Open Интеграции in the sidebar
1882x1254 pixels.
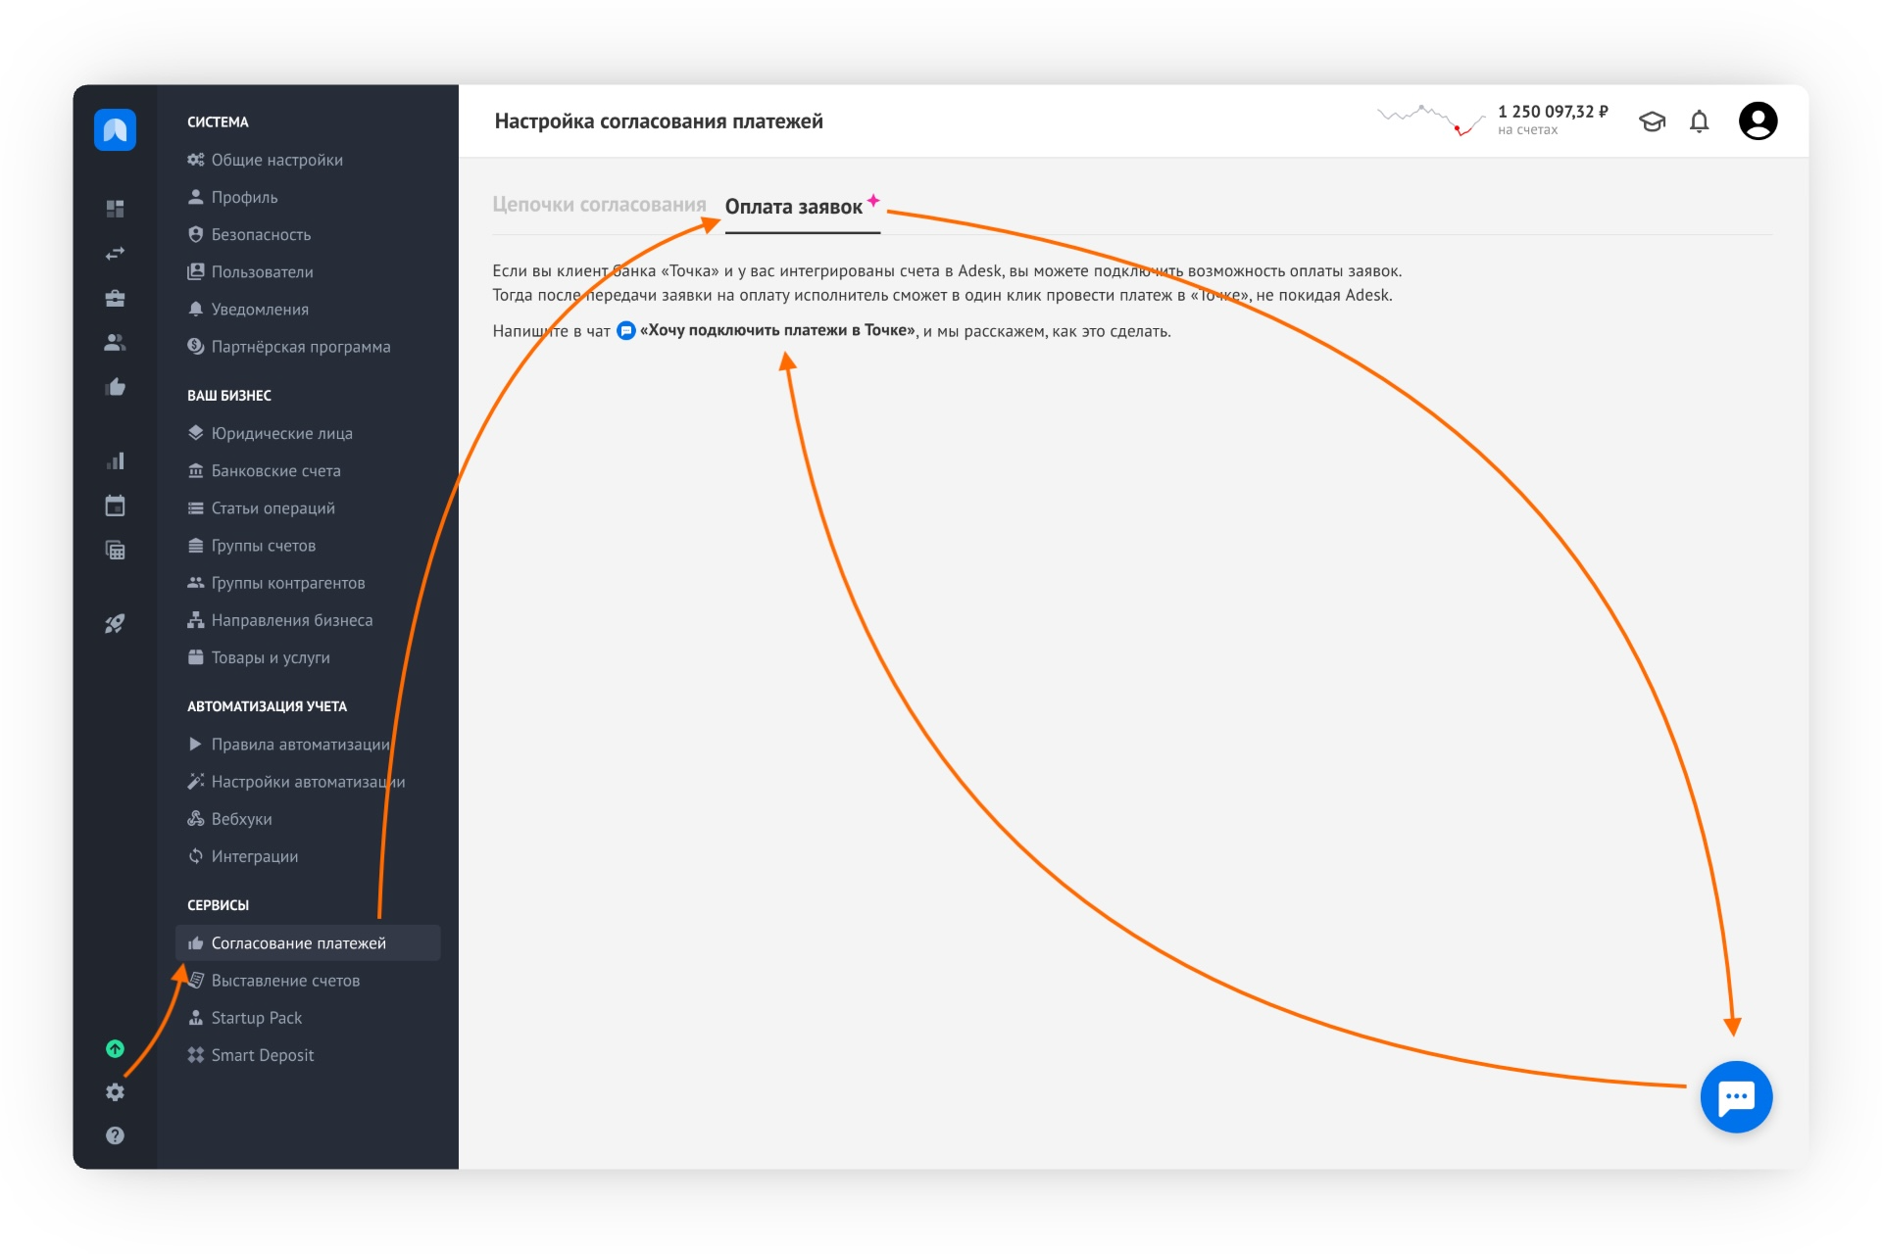(x=254, y=856)
